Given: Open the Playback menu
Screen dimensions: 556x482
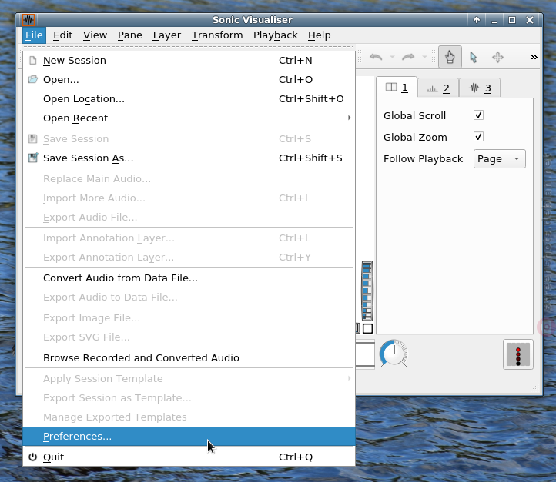Looking at the screenshot, I should [275, 35].
